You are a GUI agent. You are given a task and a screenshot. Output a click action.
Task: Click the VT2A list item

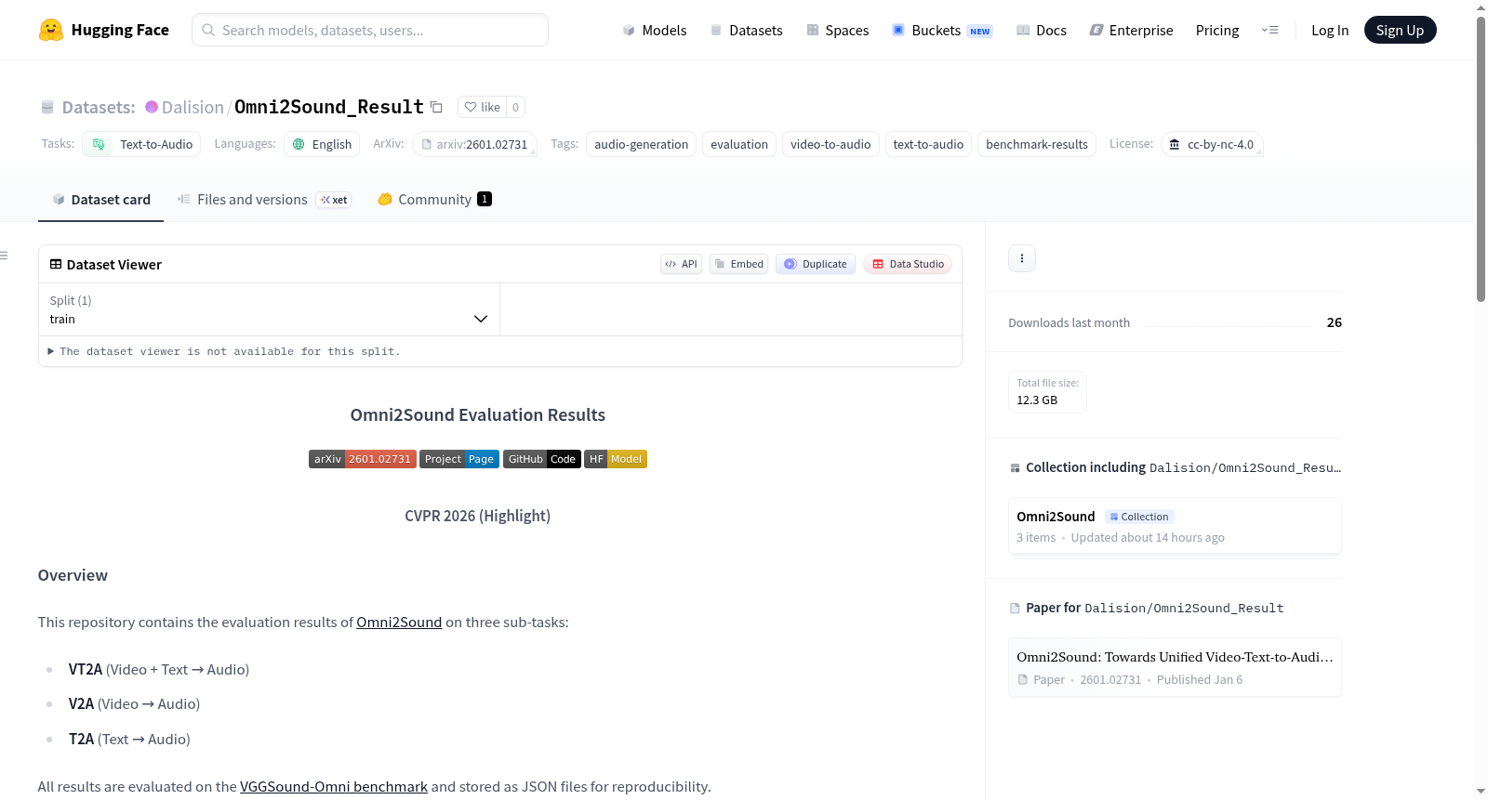159,670
